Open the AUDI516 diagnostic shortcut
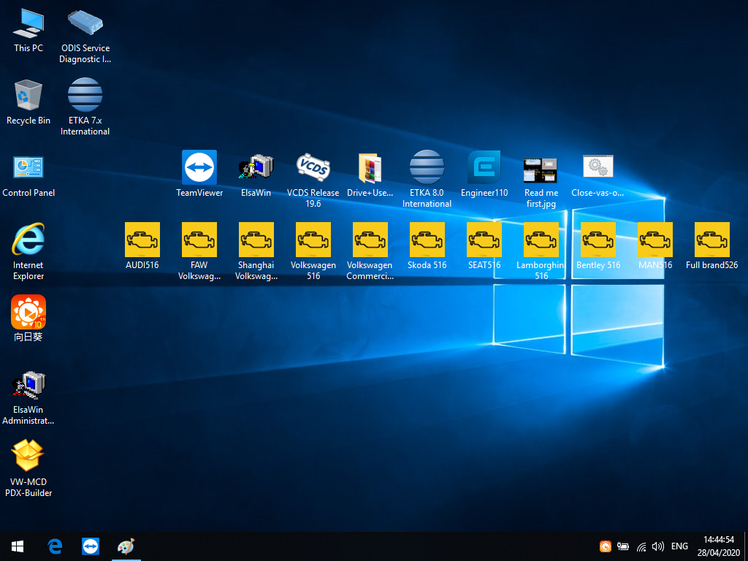748x561 pixels. [142, 239]
